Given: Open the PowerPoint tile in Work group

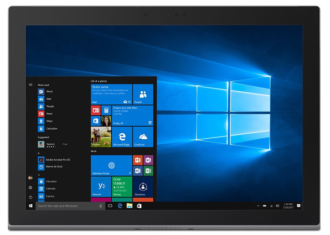Looking at the screenshot, I should click(137, 160).
